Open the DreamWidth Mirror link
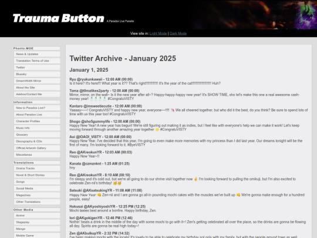 coord(37,81)
